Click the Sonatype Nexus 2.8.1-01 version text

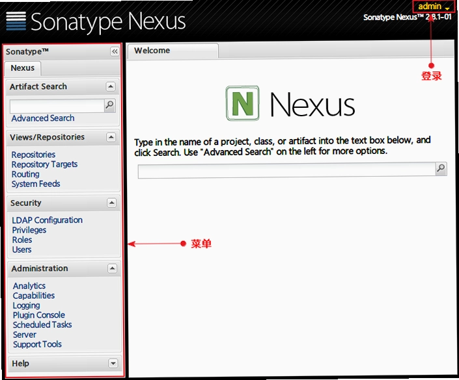(x=407, y=18)
